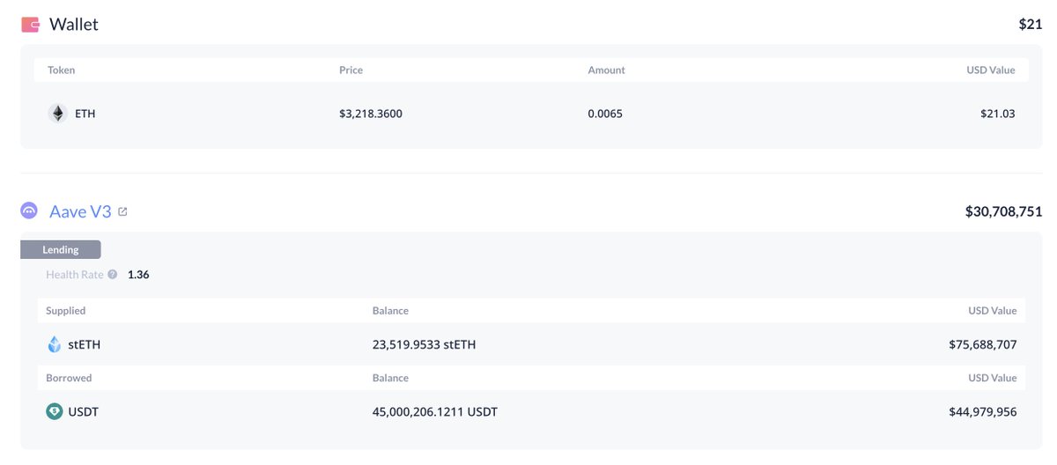Image resolution: width=1057 pixels, height=465 pixels.
Task: Click the Token column header
Action: pos(62,70)
